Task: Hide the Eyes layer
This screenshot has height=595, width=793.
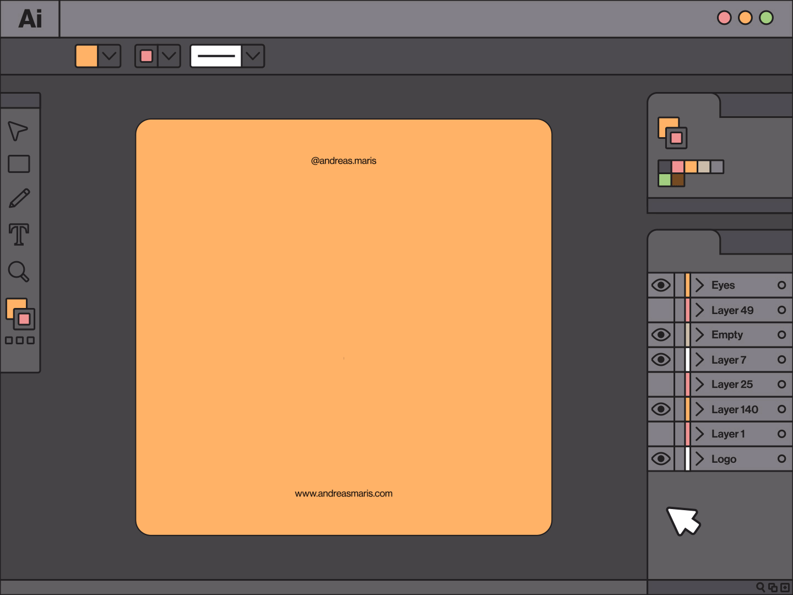Action: pyautogui.click(x=661, y=285)
